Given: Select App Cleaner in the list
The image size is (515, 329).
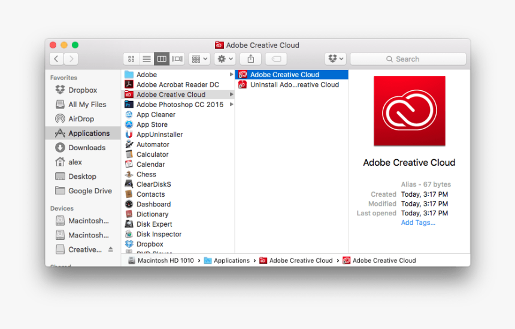Looking at the screenshot, I should (177, 114).
